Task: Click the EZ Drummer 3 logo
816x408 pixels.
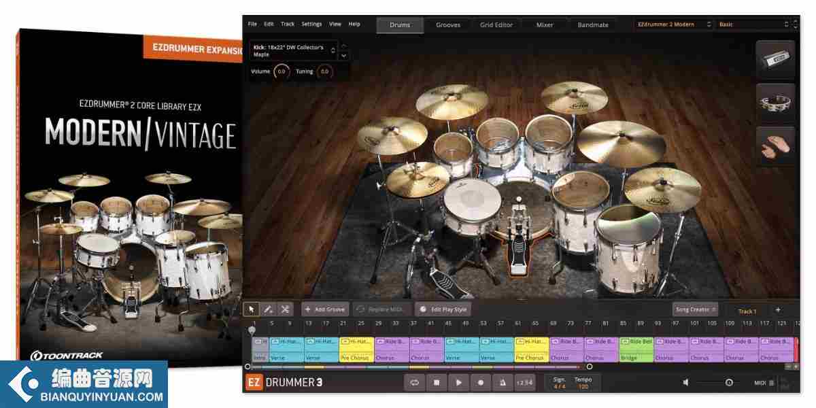Action: 284,382
